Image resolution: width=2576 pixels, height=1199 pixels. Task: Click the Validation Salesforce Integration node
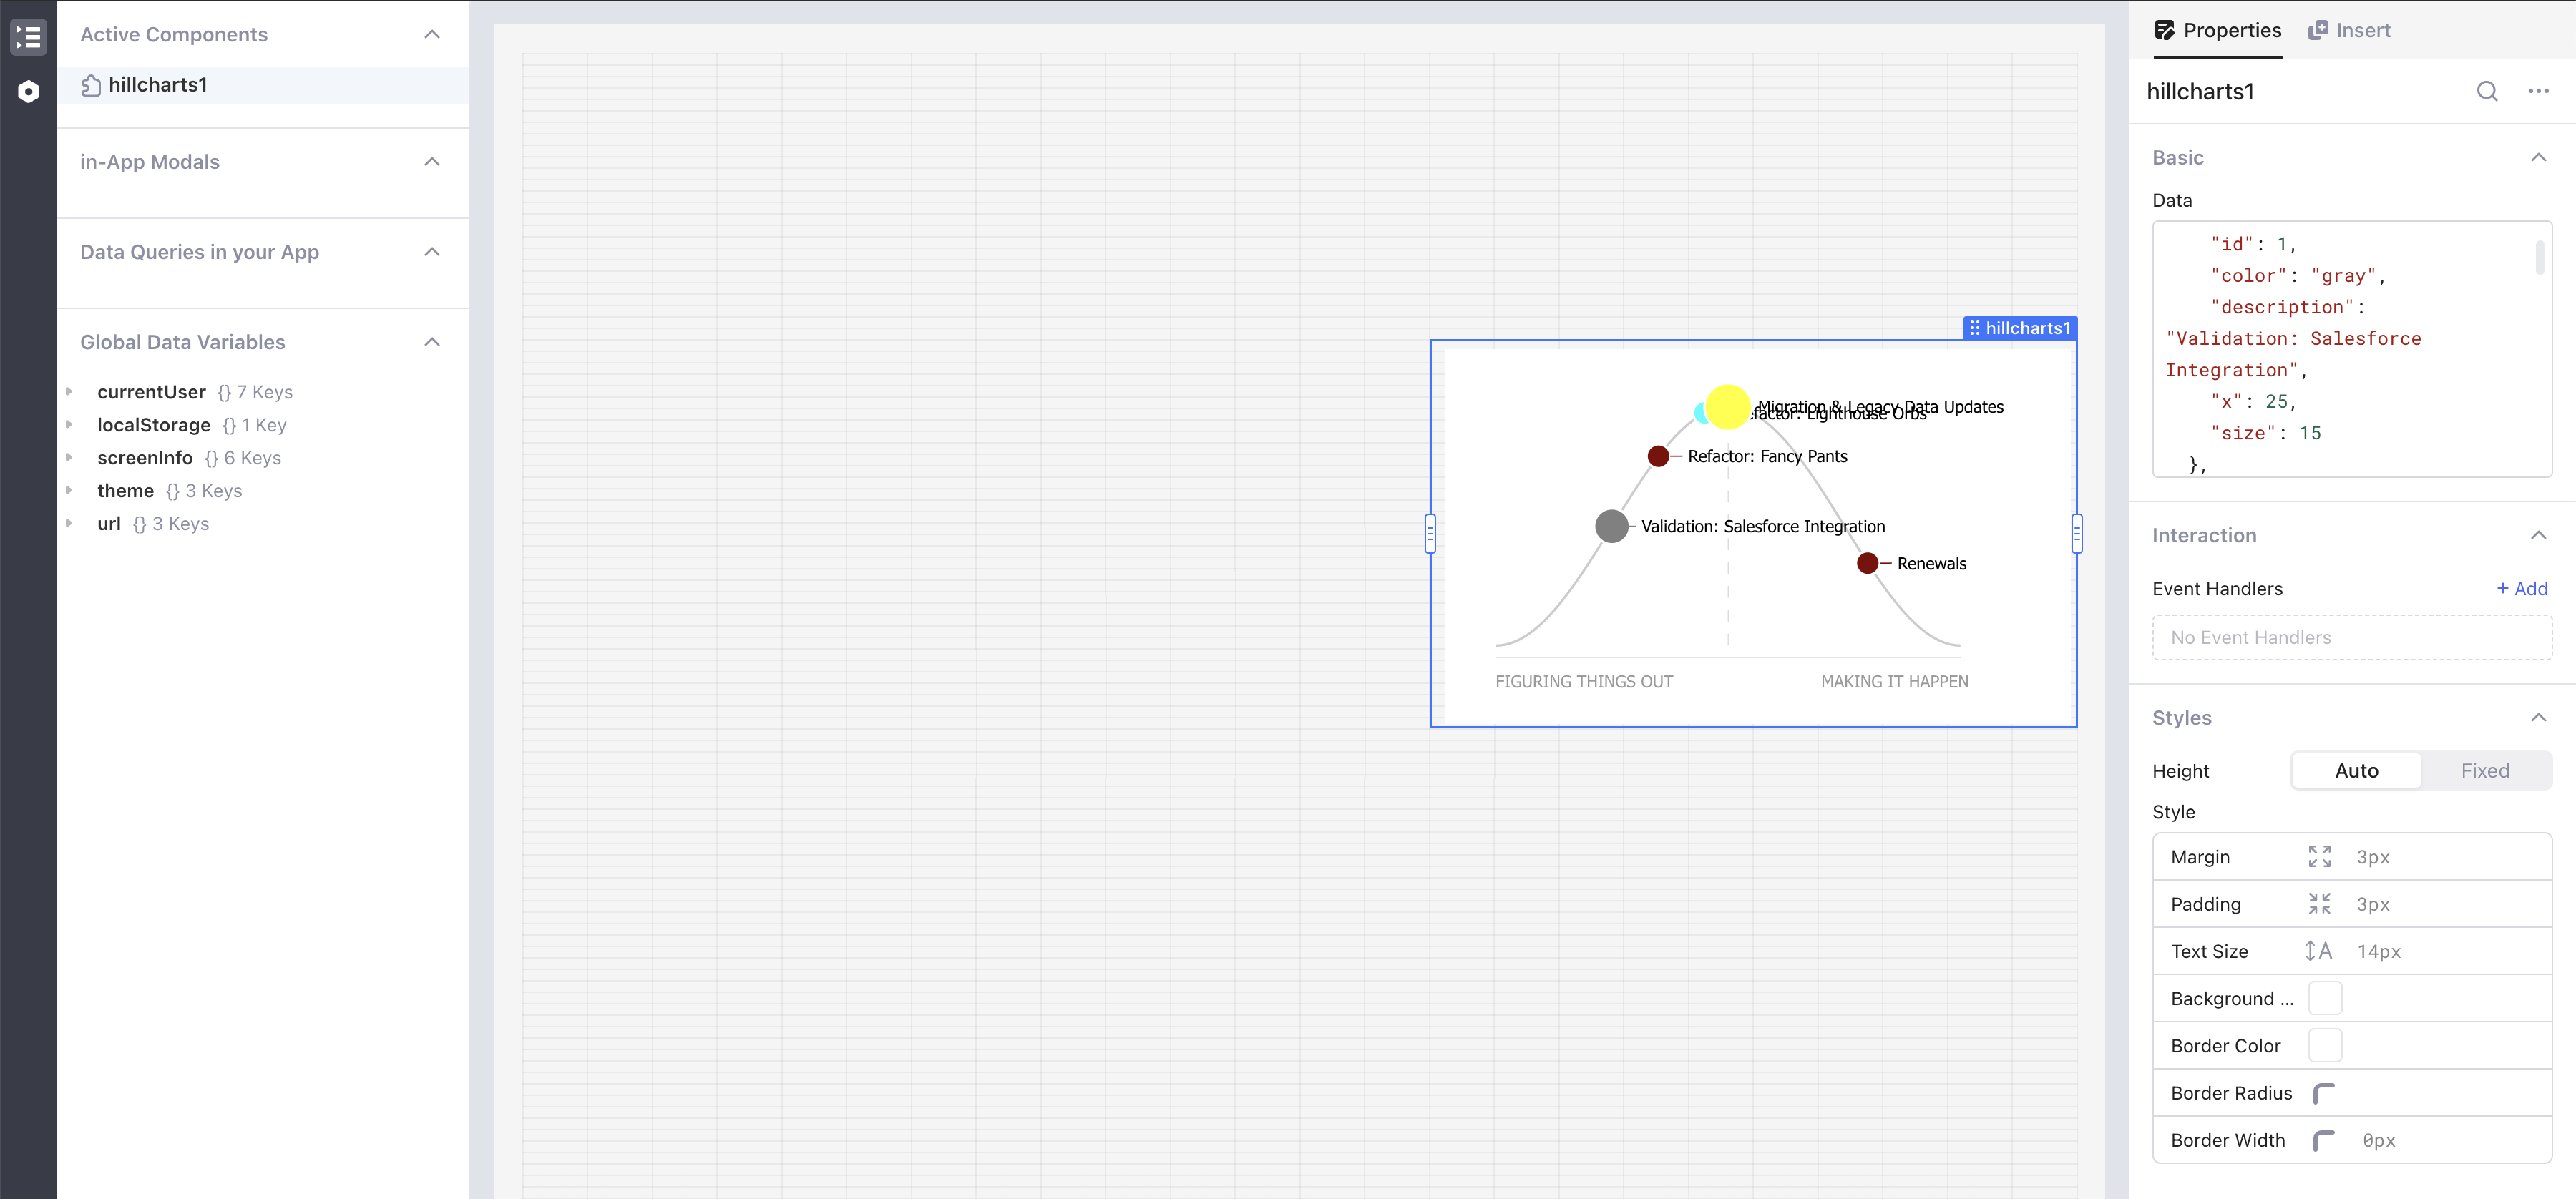(1610, 526)
